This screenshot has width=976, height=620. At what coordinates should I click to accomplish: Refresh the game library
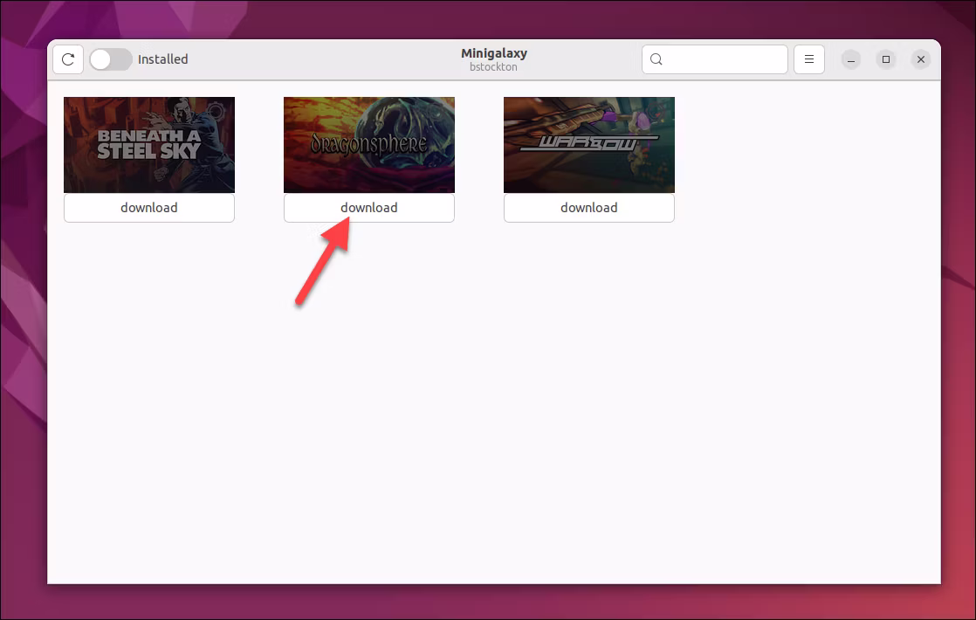pyautogui.click(x=68, y=59)
